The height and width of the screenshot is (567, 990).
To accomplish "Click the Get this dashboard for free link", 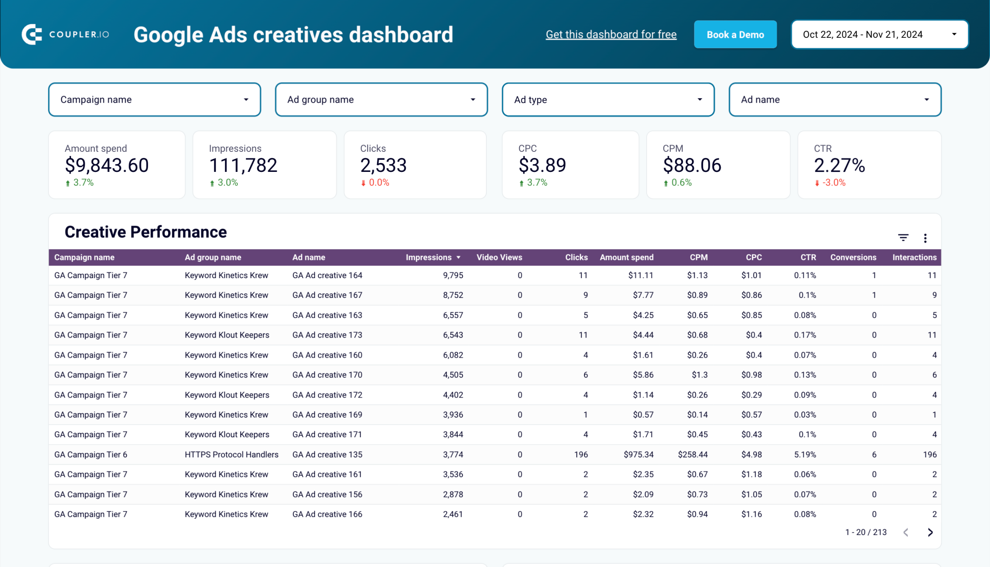I will pos(611,34).
